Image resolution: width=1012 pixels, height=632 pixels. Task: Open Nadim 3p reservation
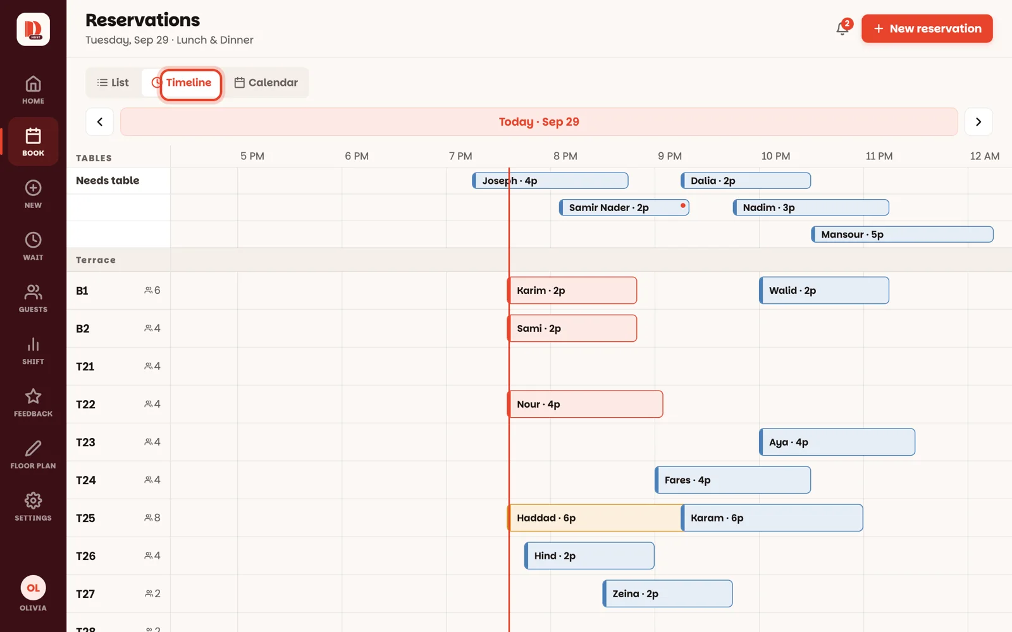[811, 207]
